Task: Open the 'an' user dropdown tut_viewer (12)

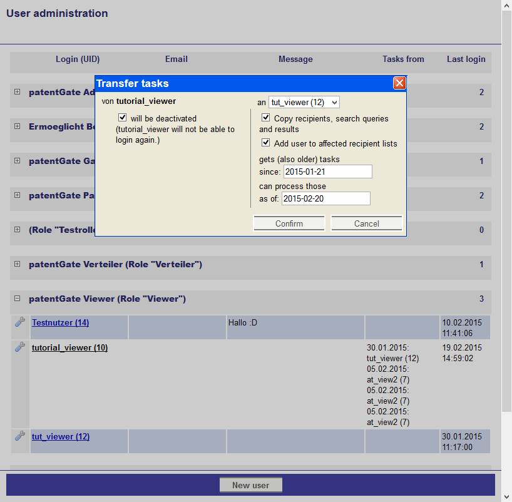Action: click(304, 102)
